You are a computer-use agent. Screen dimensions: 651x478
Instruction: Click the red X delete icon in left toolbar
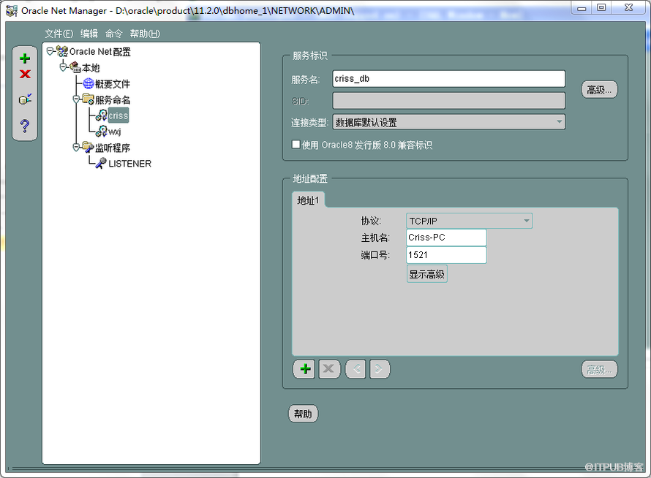(x=25, y=75)
